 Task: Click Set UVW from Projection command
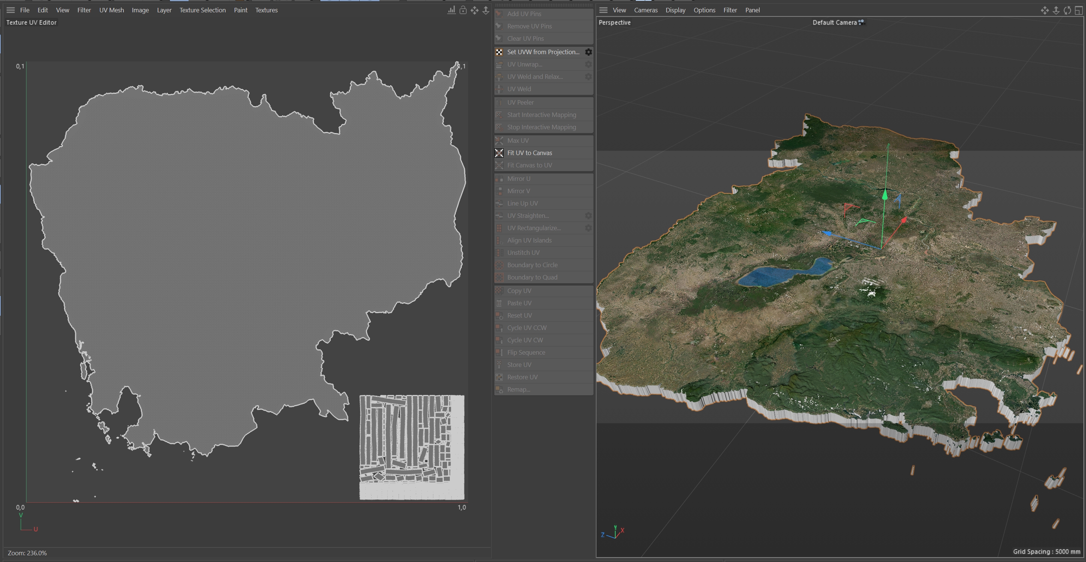(543, 52)
